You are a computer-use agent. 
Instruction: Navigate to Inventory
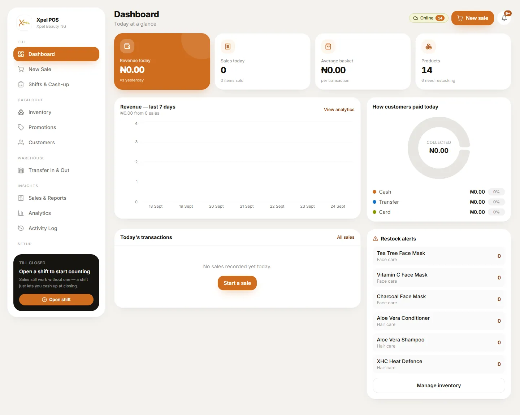click(56, 112)
